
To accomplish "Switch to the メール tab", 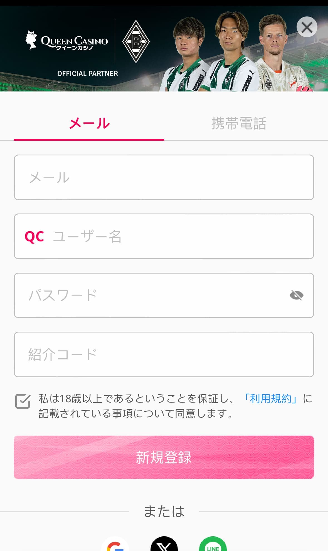I will pyautogui.click(x=89, y=123).
